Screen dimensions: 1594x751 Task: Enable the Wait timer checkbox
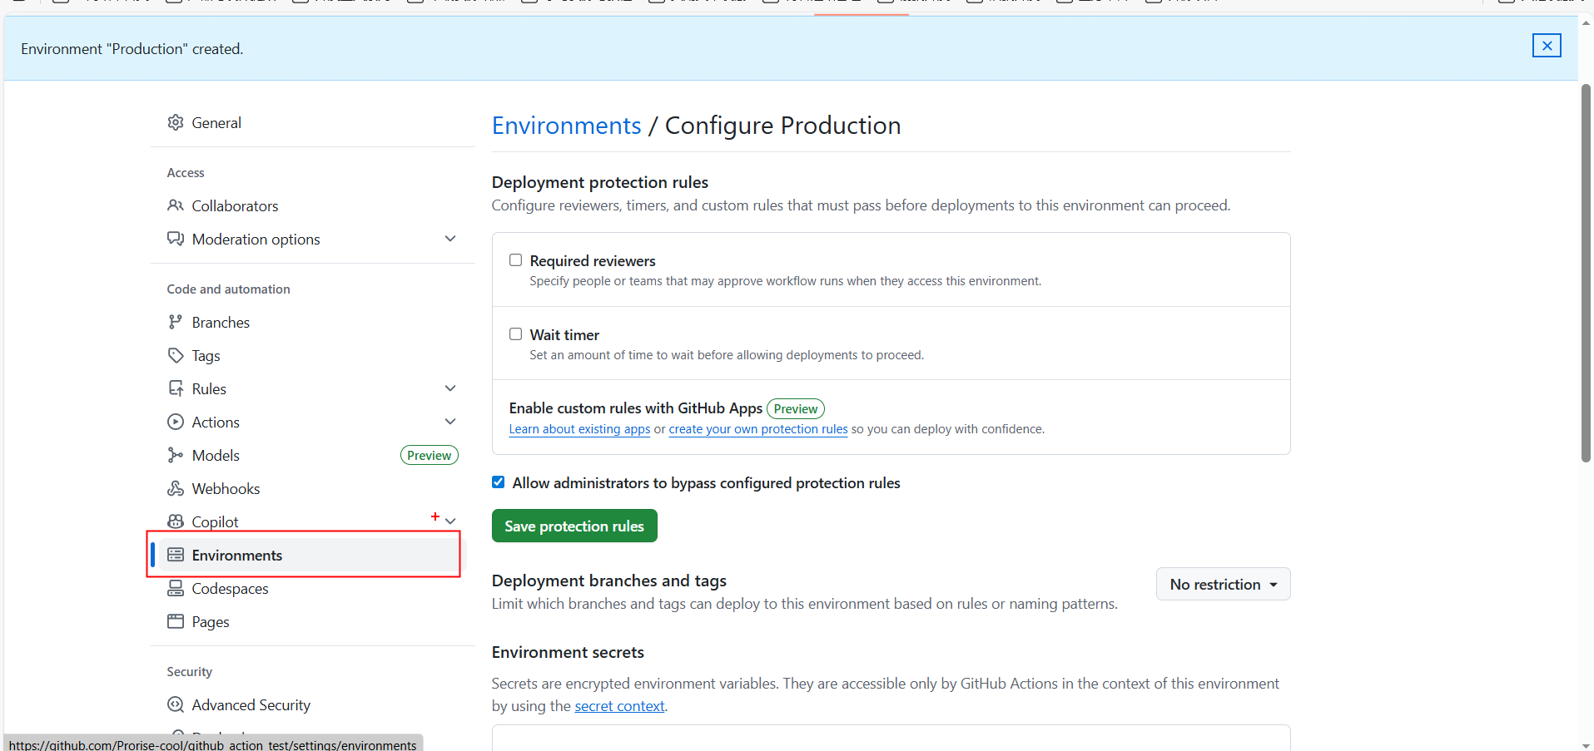(x=516, y=334)
